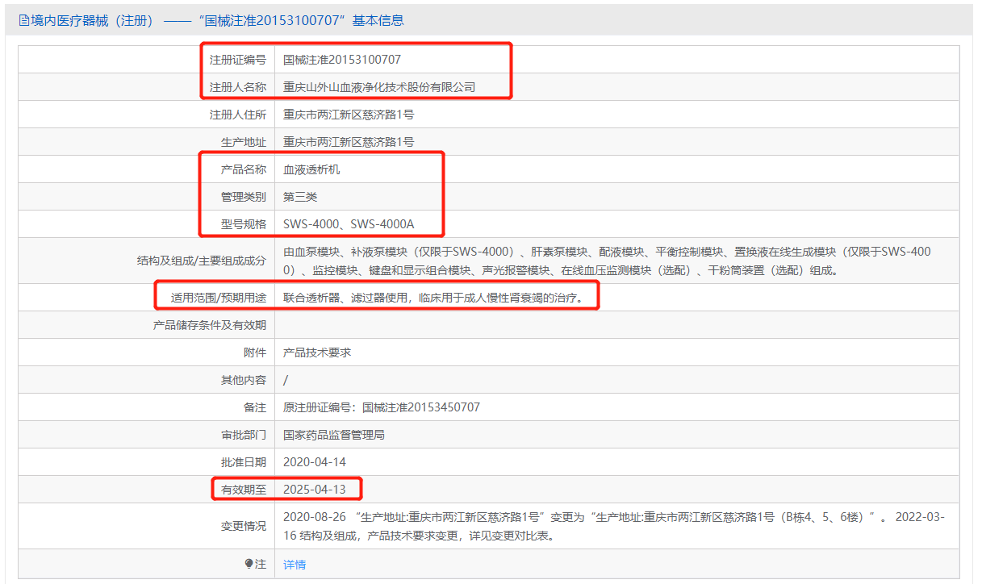The image size is (982, 584).
Task: Click 产品技术要求 in the 附件 row
Action: pyautogui.click(x=317, y=352)
